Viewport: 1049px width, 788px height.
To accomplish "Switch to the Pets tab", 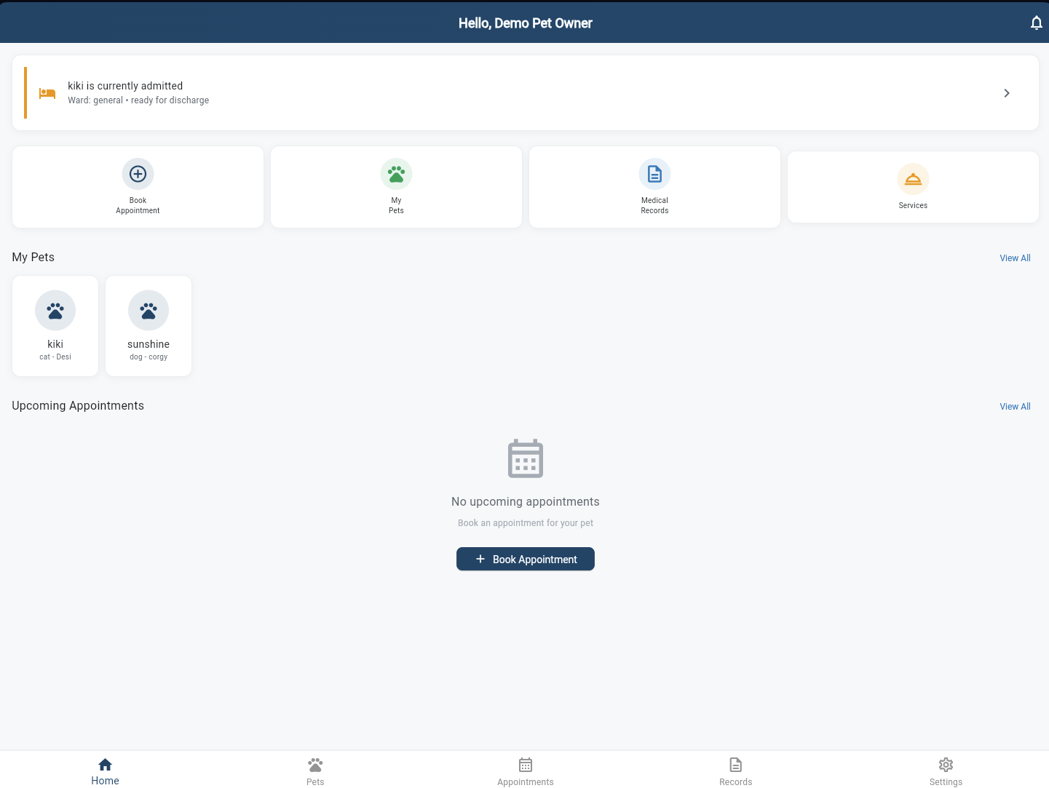I will click(315, 771).
